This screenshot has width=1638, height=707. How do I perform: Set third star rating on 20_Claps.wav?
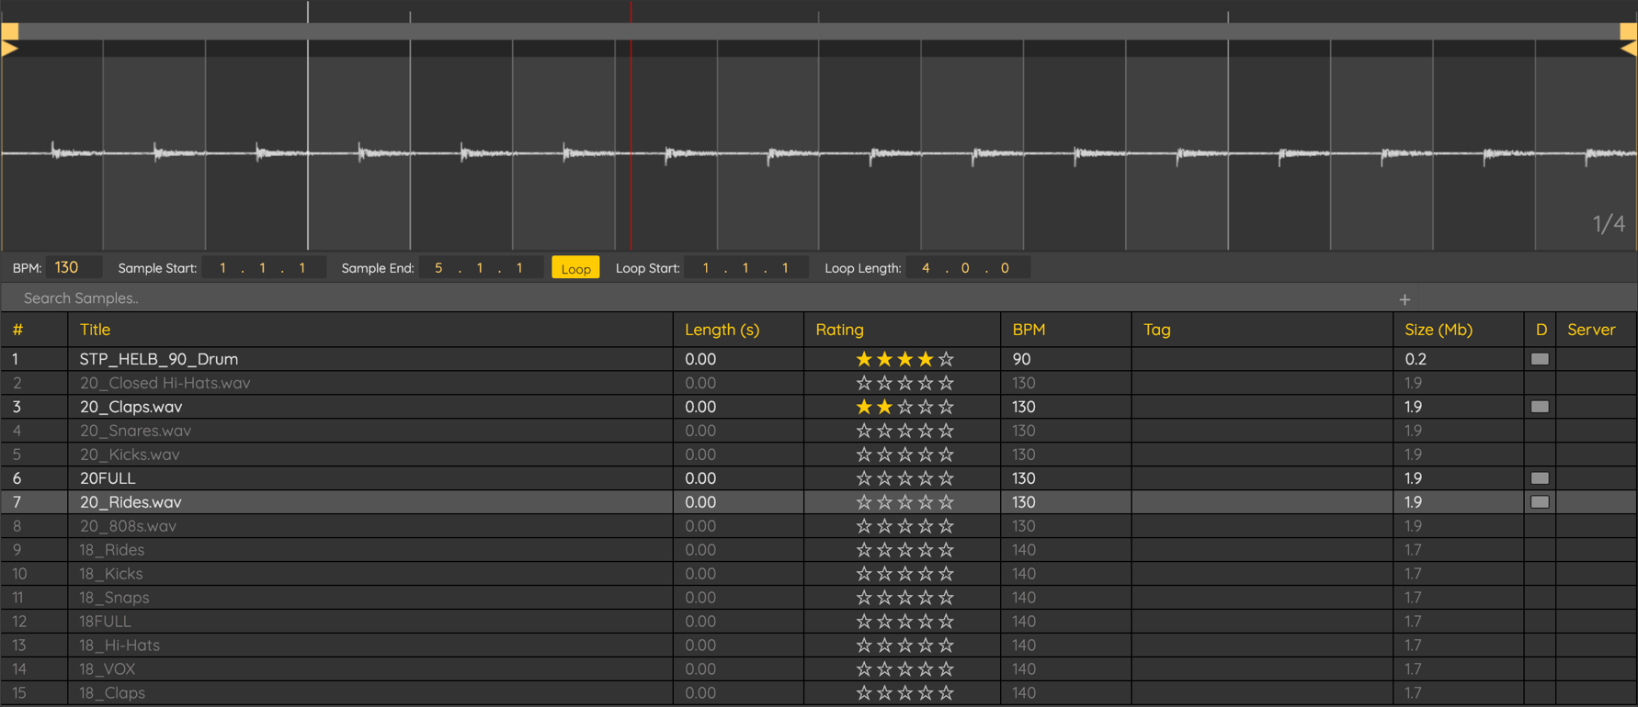pyautogui.click(x=905, y=407)
